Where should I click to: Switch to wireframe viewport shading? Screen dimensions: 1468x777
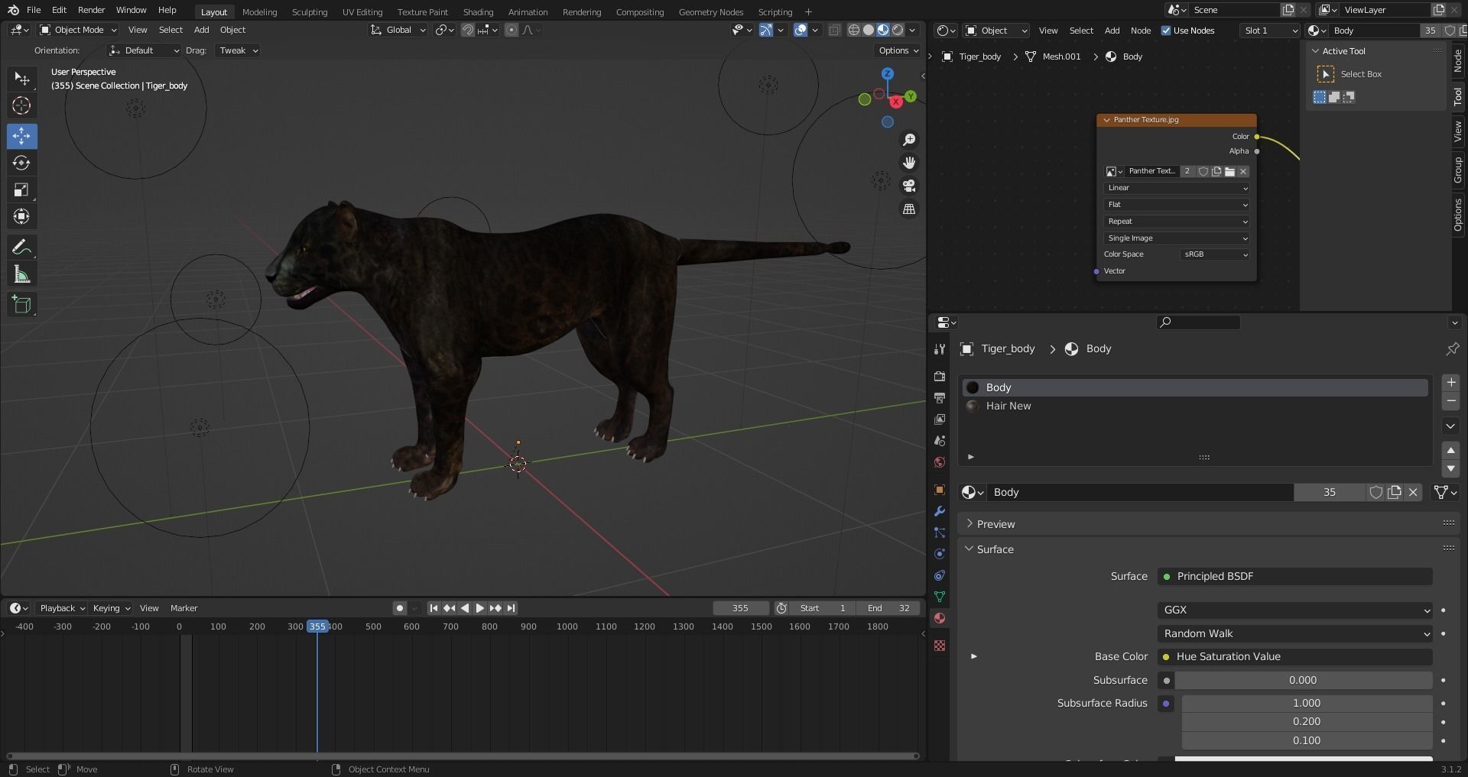854,30
